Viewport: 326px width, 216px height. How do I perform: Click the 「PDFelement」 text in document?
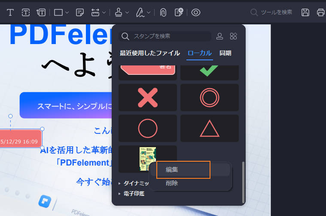(x=85, y=163)
